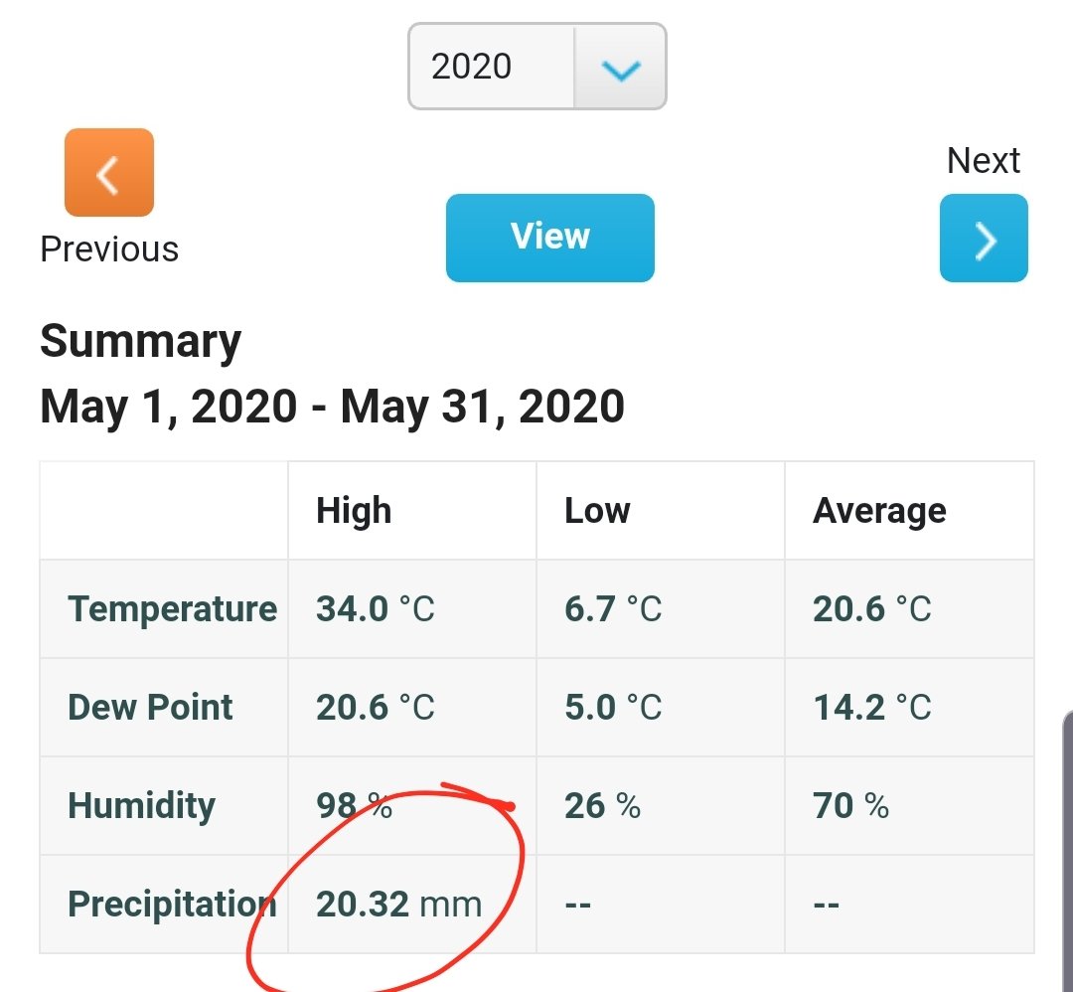The height and width of the screenshot is (992, 1073).
Task: Open the 2020 year dropdown
Action: (537, 67)
